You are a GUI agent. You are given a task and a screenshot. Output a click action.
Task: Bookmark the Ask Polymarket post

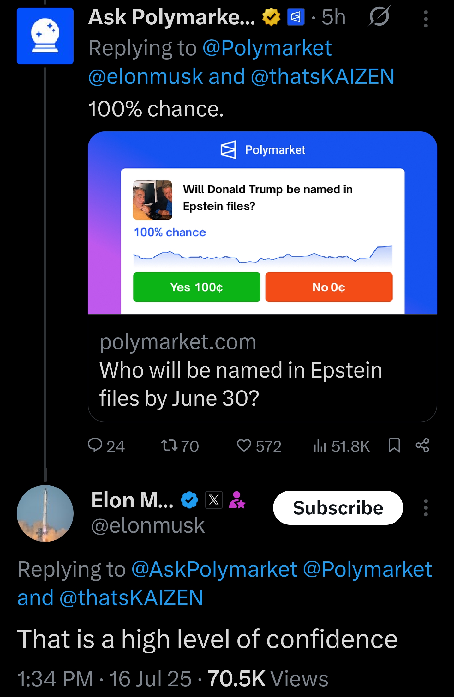[394, 445]
